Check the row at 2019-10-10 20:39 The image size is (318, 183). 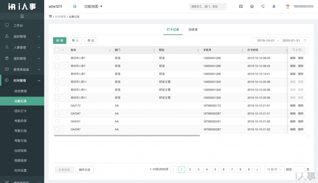point(57,98)
